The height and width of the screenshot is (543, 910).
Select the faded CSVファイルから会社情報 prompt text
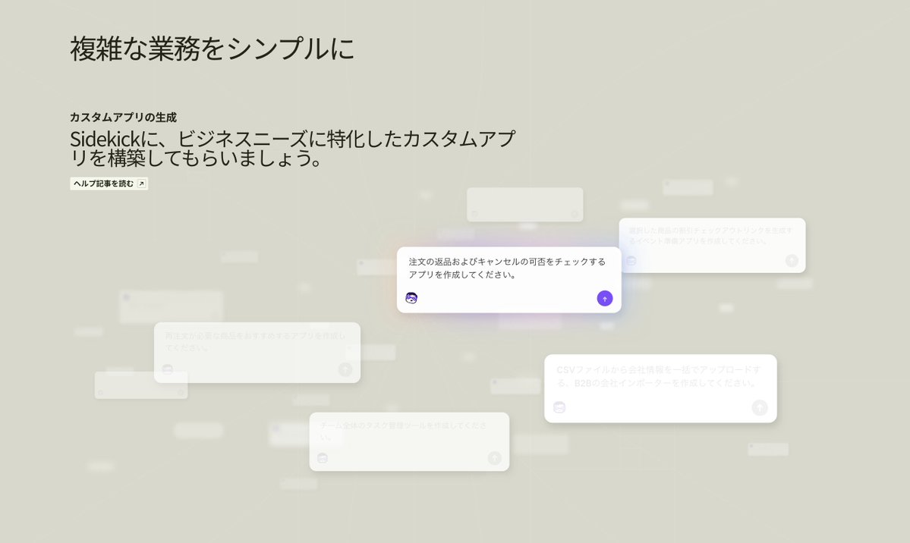(658, 376)
